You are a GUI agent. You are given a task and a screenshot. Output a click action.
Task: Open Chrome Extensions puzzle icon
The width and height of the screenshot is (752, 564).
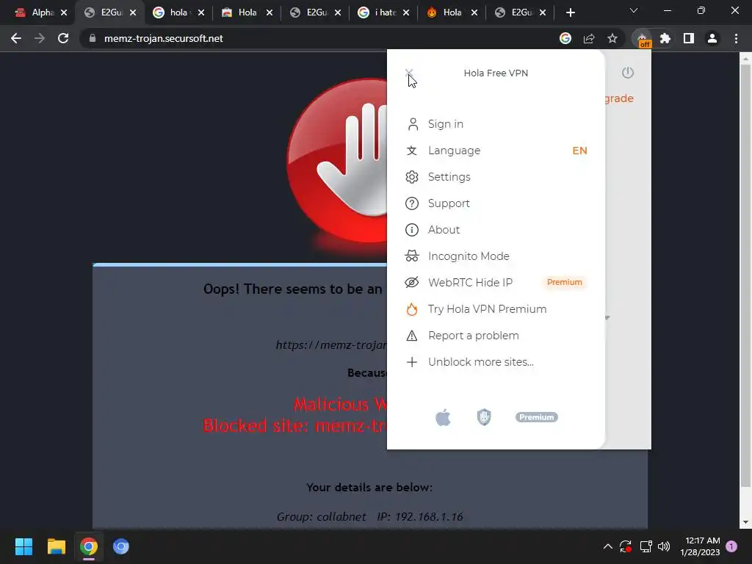tap(665, 38)
